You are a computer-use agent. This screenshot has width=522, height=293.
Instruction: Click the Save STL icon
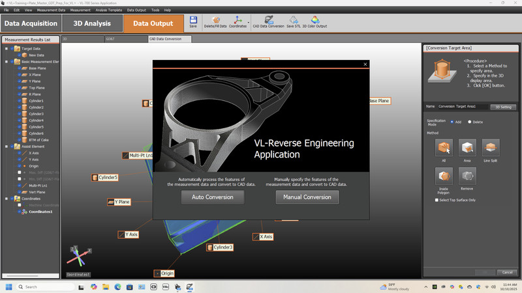click(x=293, y=22)
